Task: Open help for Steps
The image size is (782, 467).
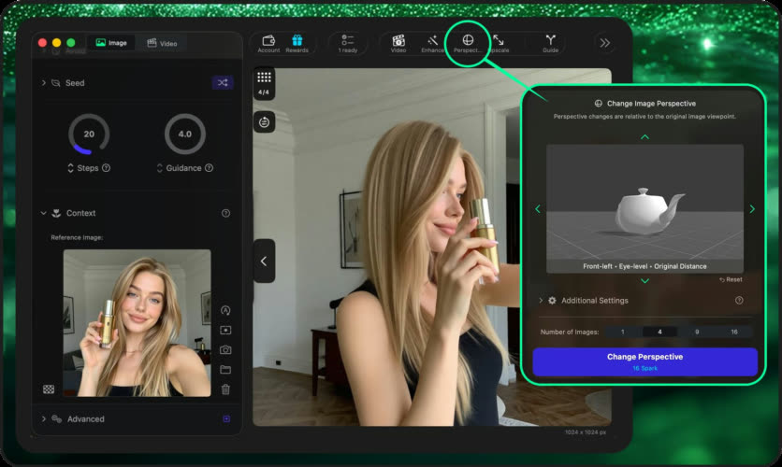Action: click(107, 168)
